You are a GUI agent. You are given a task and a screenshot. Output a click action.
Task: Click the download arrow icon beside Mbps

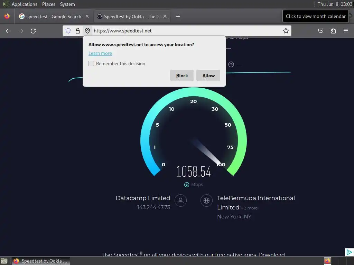coord(187,185)
